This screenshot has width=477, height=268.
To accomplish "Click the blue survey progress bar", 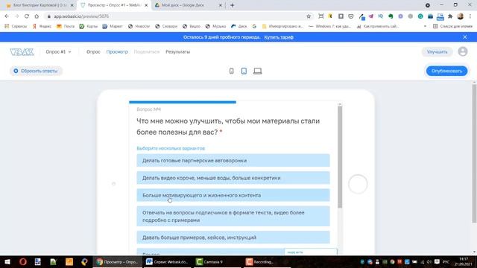I will point(183,102).
